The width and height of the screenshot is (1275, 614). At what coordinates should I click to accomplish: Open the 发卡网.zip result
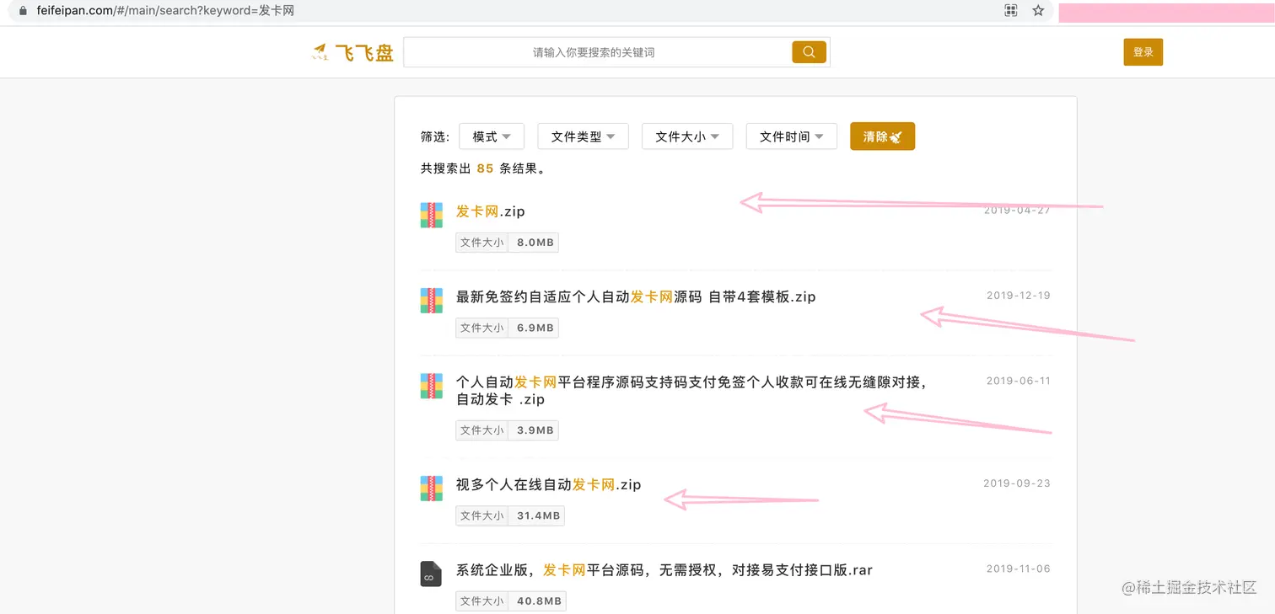tap(491, 211)
